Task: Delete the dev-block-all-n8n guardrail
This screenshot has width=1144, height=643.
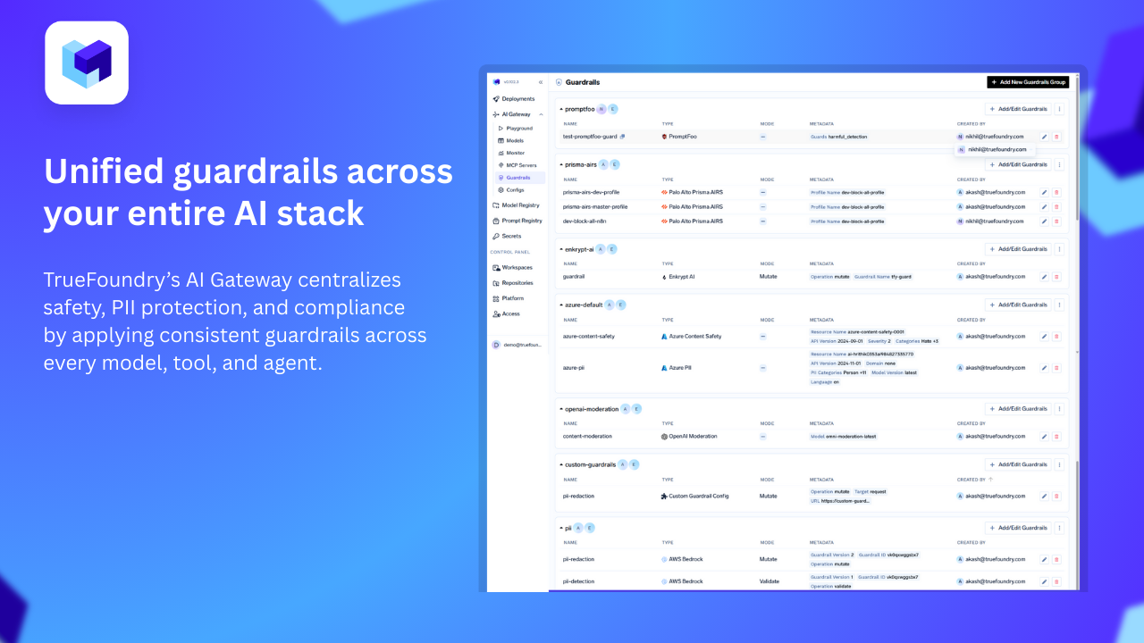Action: click(x=1056, y=221)
